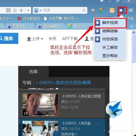The height and width of the screenshot is (136, 136).
Task: Select 终极探测 menu option
Action: pyautogui.click(x=110, y=39)
